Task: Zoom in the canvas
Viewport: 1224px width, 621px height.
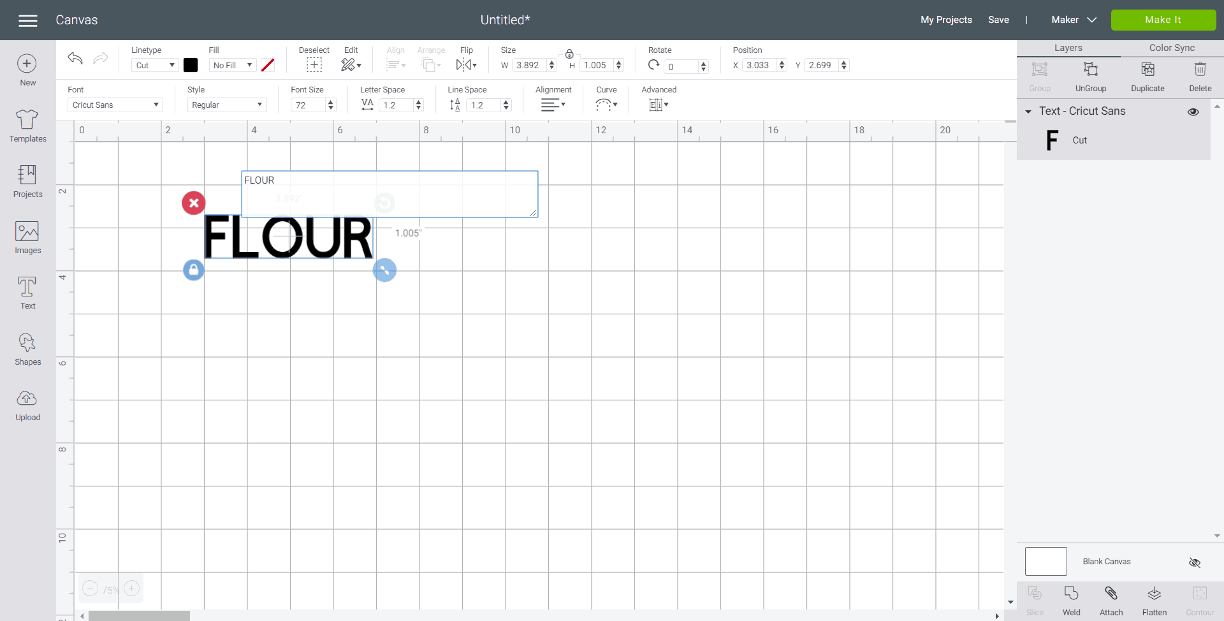Action: (131, 588)
